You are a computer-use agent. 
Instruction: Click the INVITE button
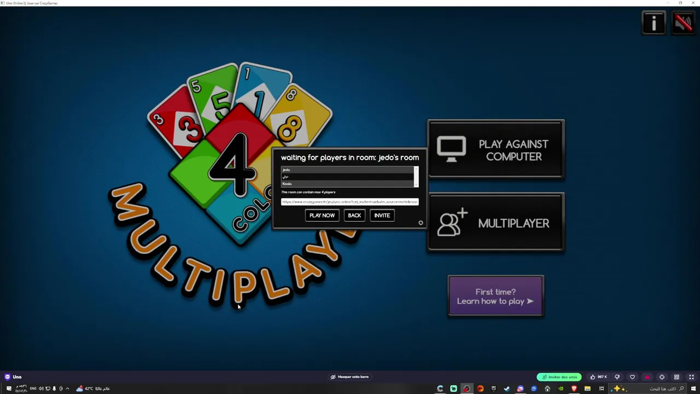382,215
